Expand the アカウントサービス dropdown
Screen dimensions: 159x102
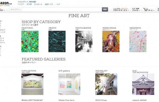[121, 10]
